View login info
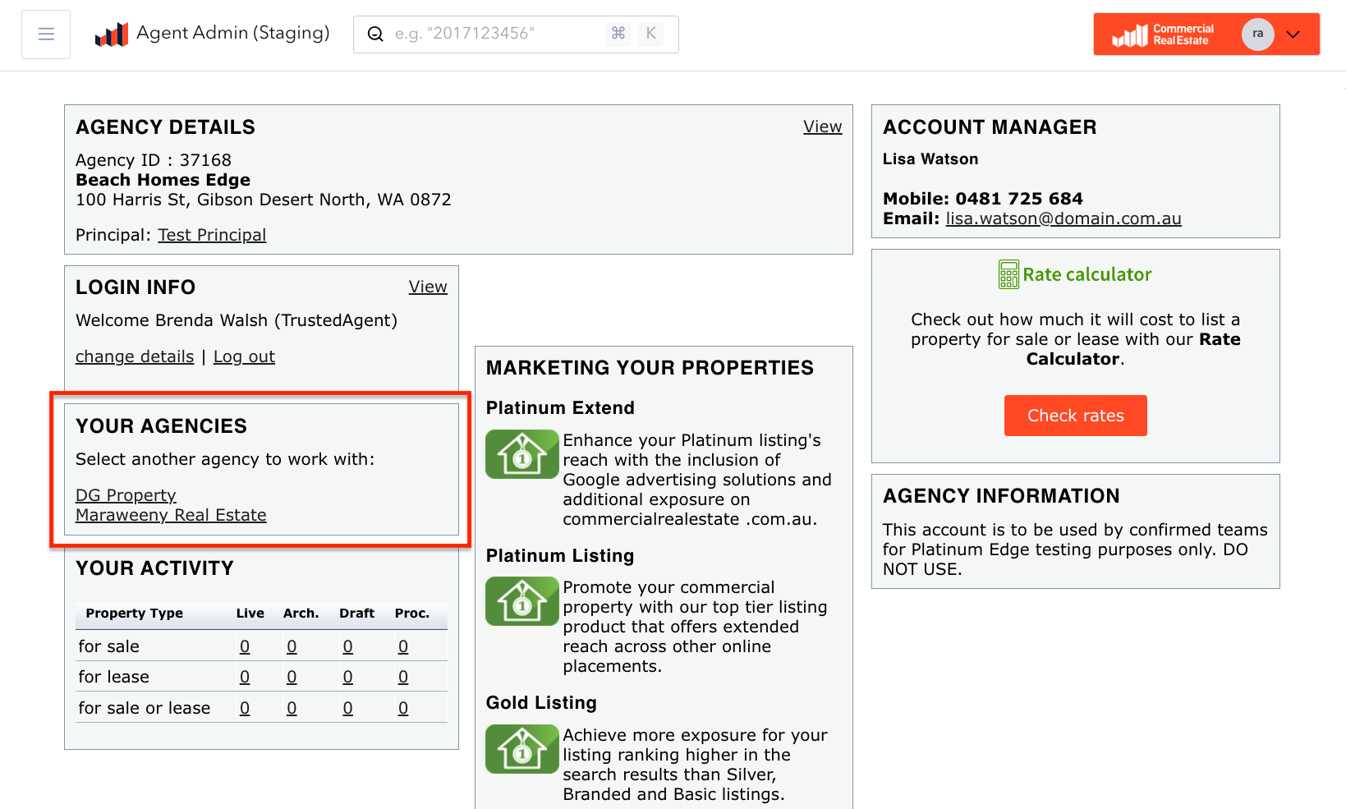1346x809 pixels. (428, 287)
